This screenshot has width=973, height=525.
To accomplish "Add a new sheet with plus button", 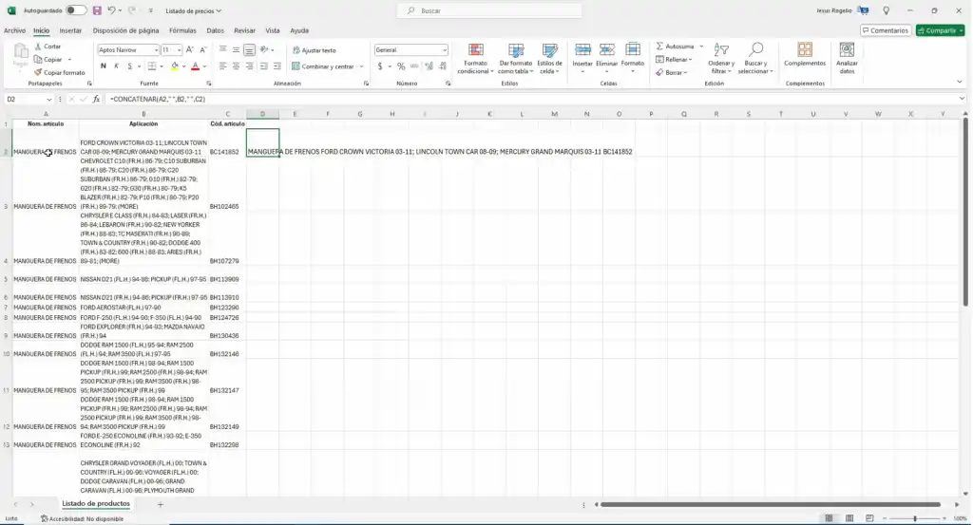I will [x=160, y=504].
